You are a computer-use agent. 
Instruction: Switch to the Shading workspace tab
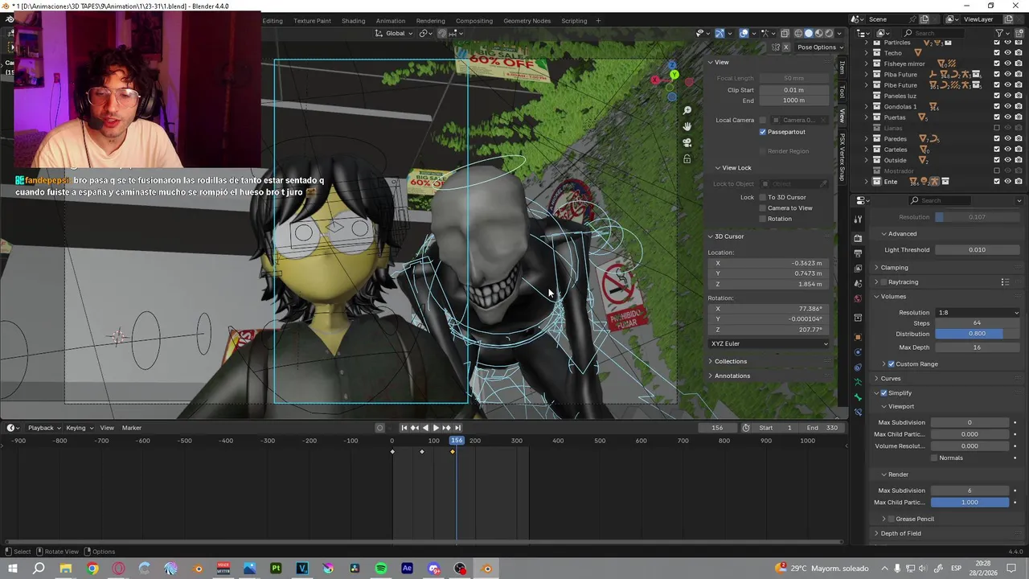(x=353, y=21)
